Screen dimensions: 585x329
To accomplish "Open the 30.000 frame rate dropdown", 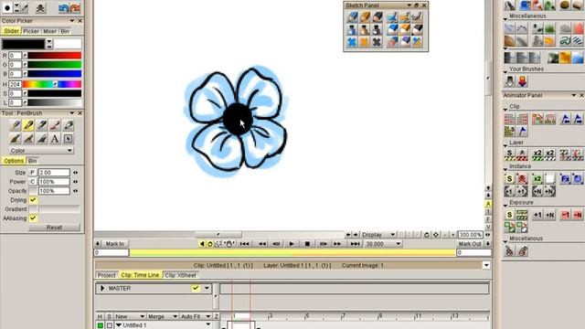I will click(x=383, y=244).
